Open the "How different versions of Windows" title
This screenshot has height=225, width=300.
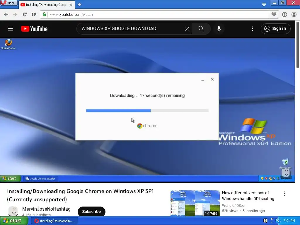click(248, 195)
